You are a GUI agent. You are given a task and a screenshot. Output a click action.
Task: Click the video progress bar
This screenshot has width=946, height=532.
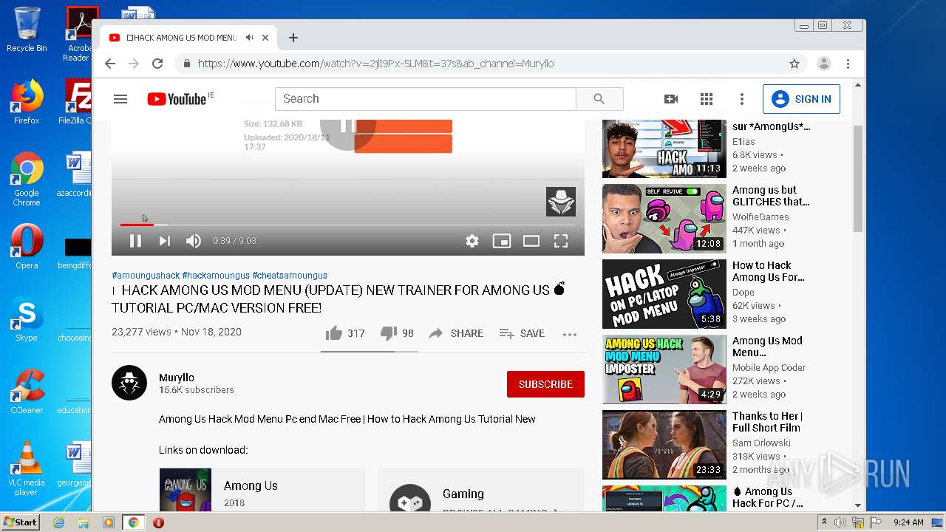coord(348,225)
